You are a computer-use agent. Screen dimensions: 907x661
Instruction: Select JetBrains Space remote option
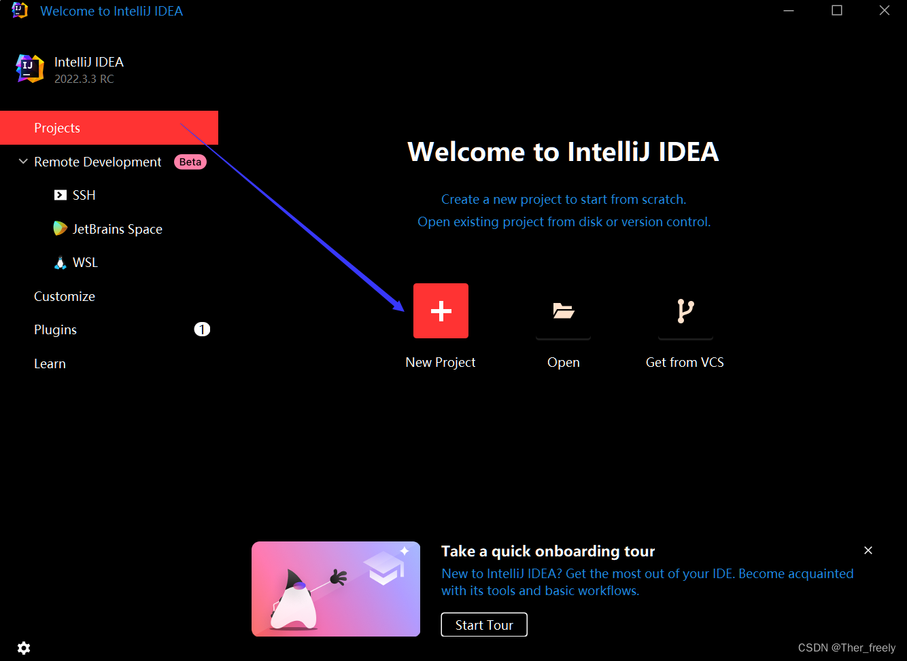pyautogui.click(x=118, y=229)
